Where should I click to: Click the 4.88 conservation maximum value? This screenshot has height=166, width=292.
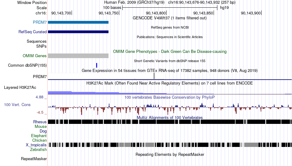tap(39, 97)
